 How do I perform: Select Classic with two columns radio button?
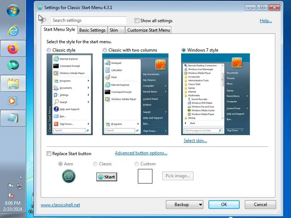click(105, 50)
